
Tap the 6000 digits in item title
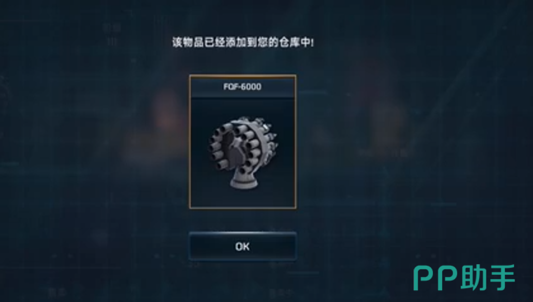[x=251, y=87]
